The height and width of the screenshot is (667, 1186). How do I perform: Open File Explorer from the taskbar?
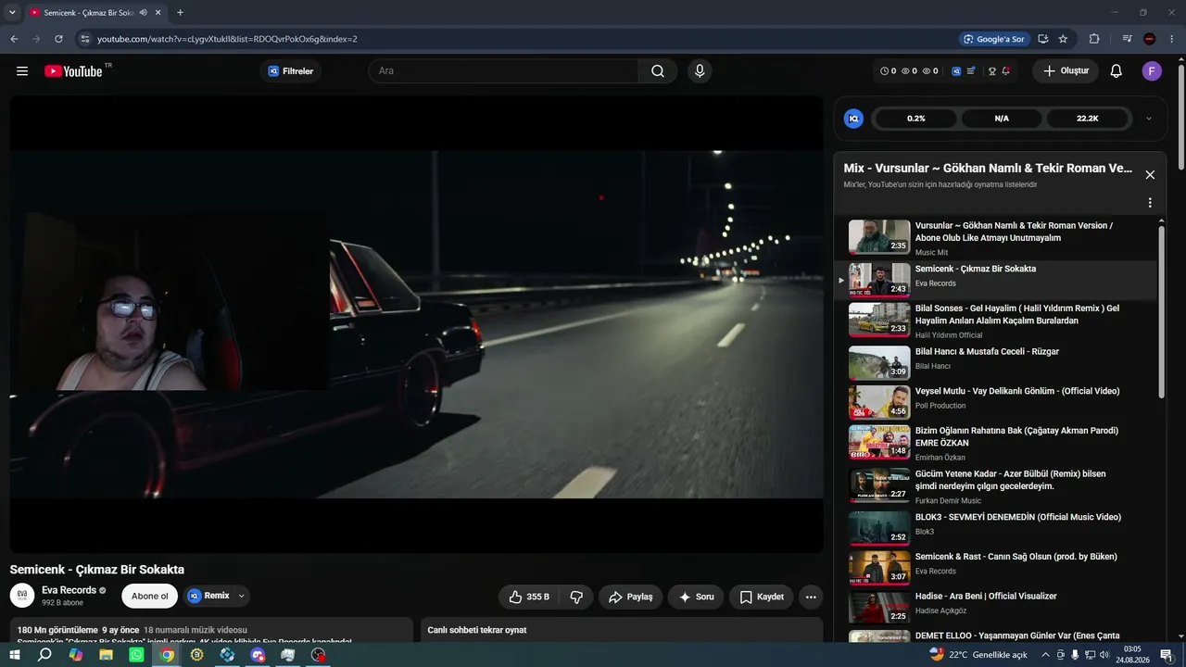(106, 655)
